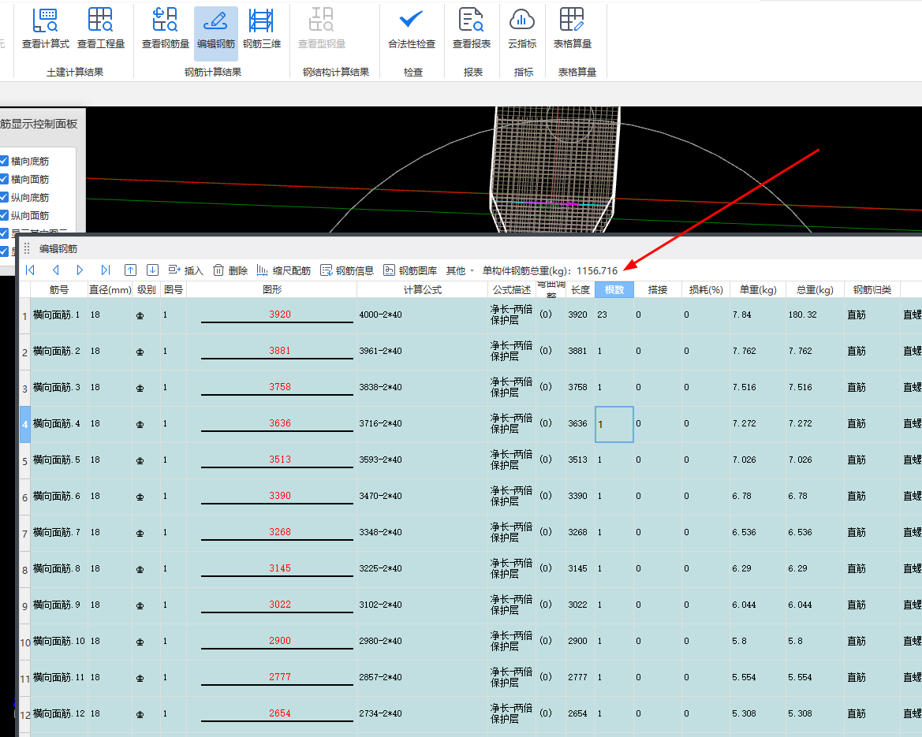Select row 4 number header
The width and height of the screenshot is (922, 737).
pyautogui.click(x=24, y=424)
